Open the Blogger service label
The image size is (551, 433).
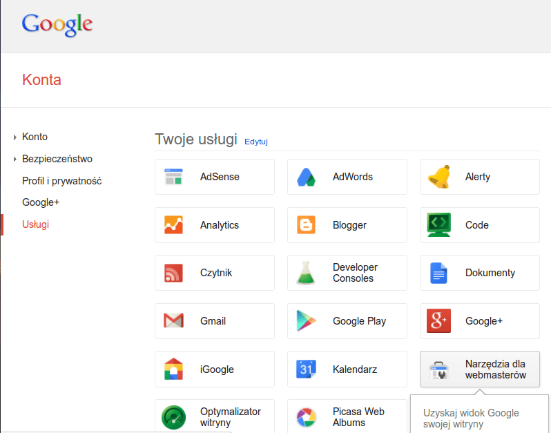tap(349, 225)
